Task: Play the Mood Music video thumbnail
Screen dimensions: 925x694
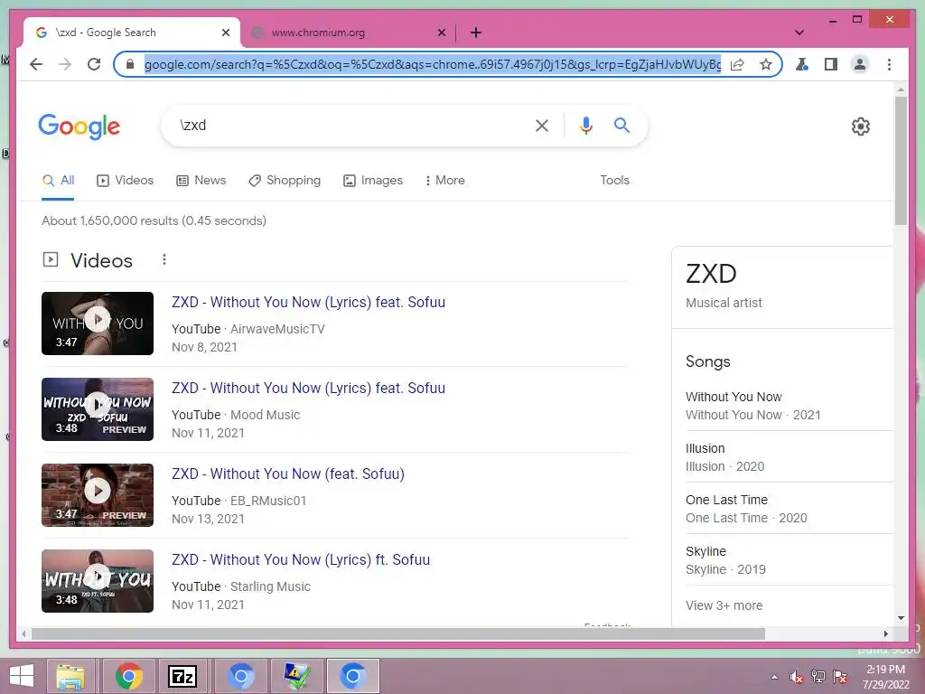Action: click(98, 409)
